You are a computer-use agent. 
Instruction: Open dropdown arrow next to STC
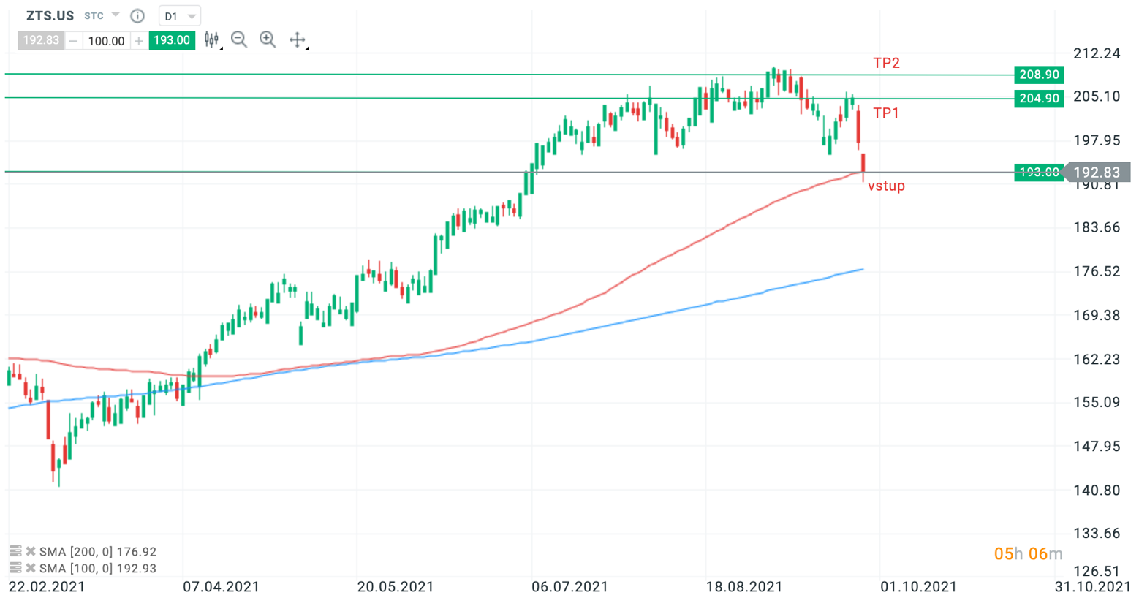(x=116, y=15)
